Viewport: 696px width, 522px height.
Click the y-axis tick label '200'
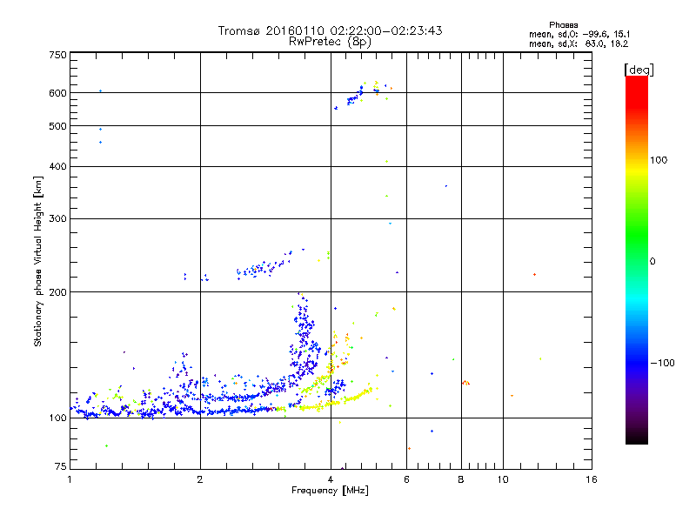coord(57,292)
